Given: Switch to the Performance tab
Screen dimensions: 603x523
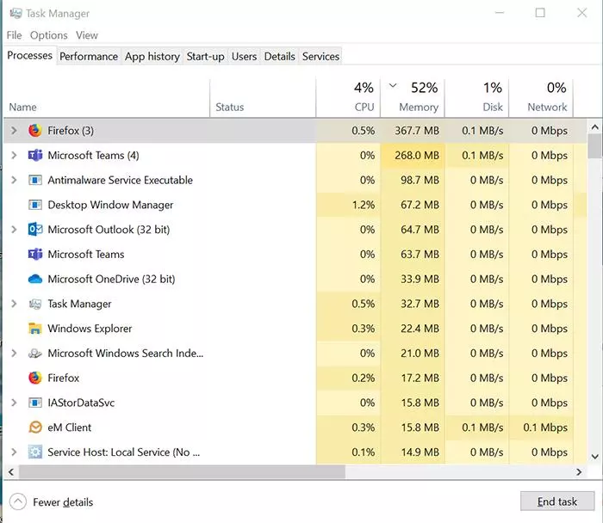Looking at the screenshot, I should click(x=89, y=57).
